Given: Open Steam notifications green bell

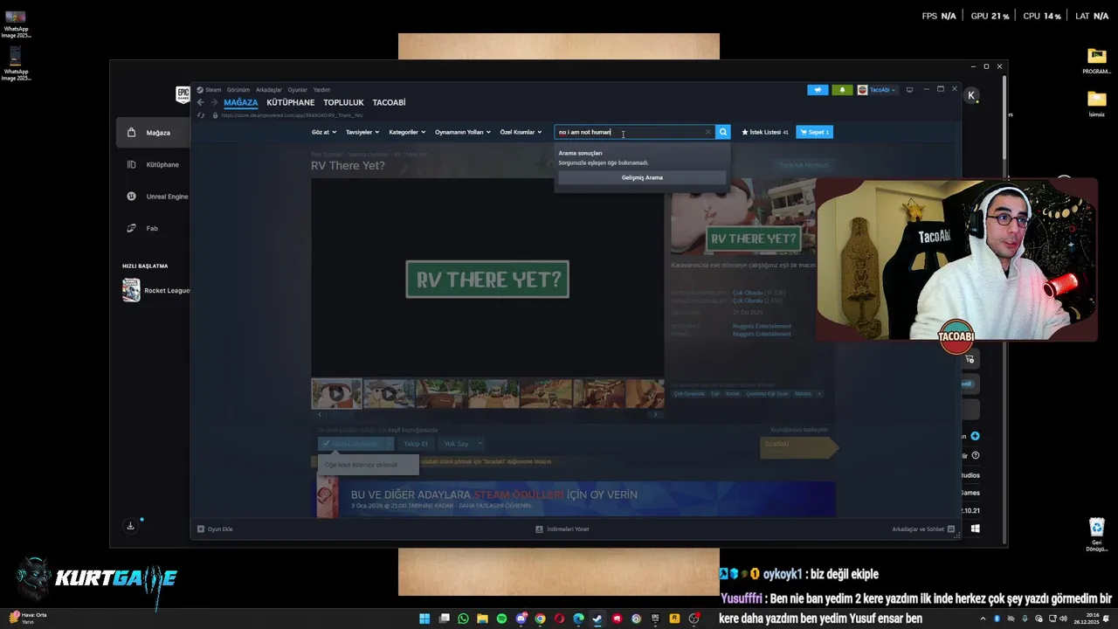Looking at the screenshot, I should pyautogui.click(x=843, y=89).
